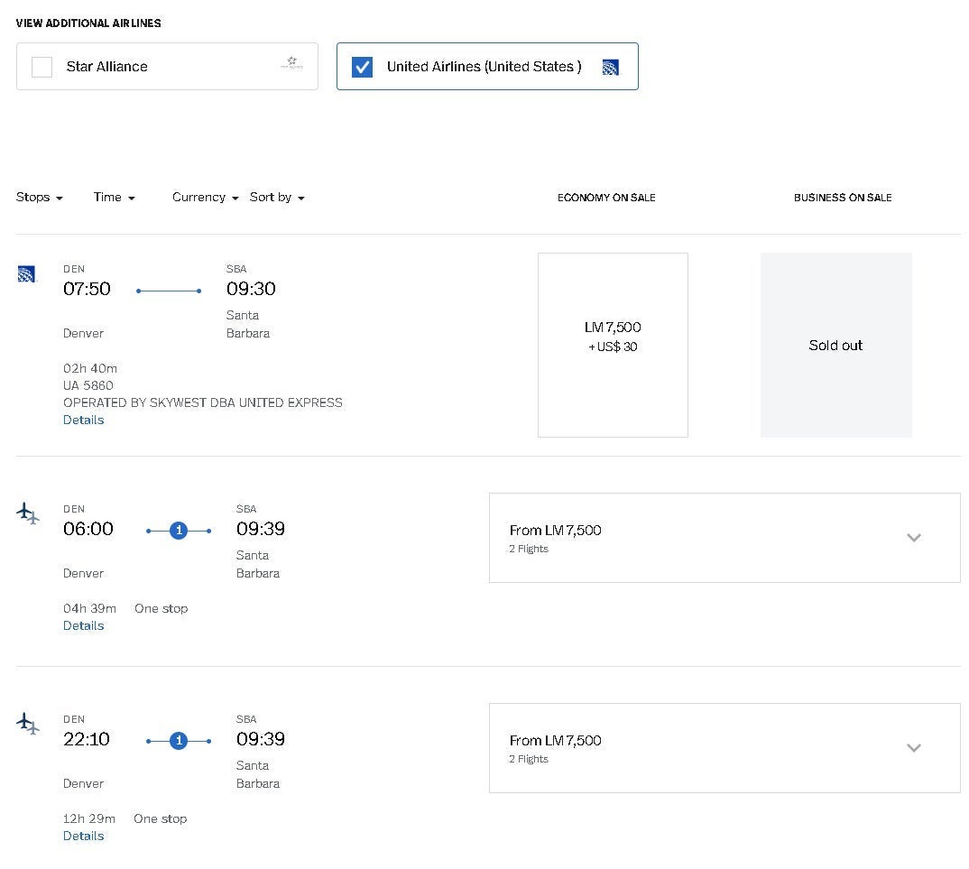Select the LM 7,500 economy fare
The image size is (969, 869).
(x=613, y=345)
